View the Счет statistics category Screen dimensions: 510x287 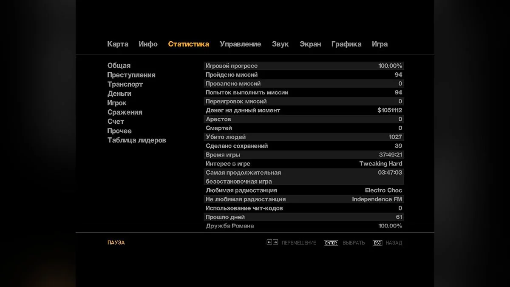tap(115, 121)
